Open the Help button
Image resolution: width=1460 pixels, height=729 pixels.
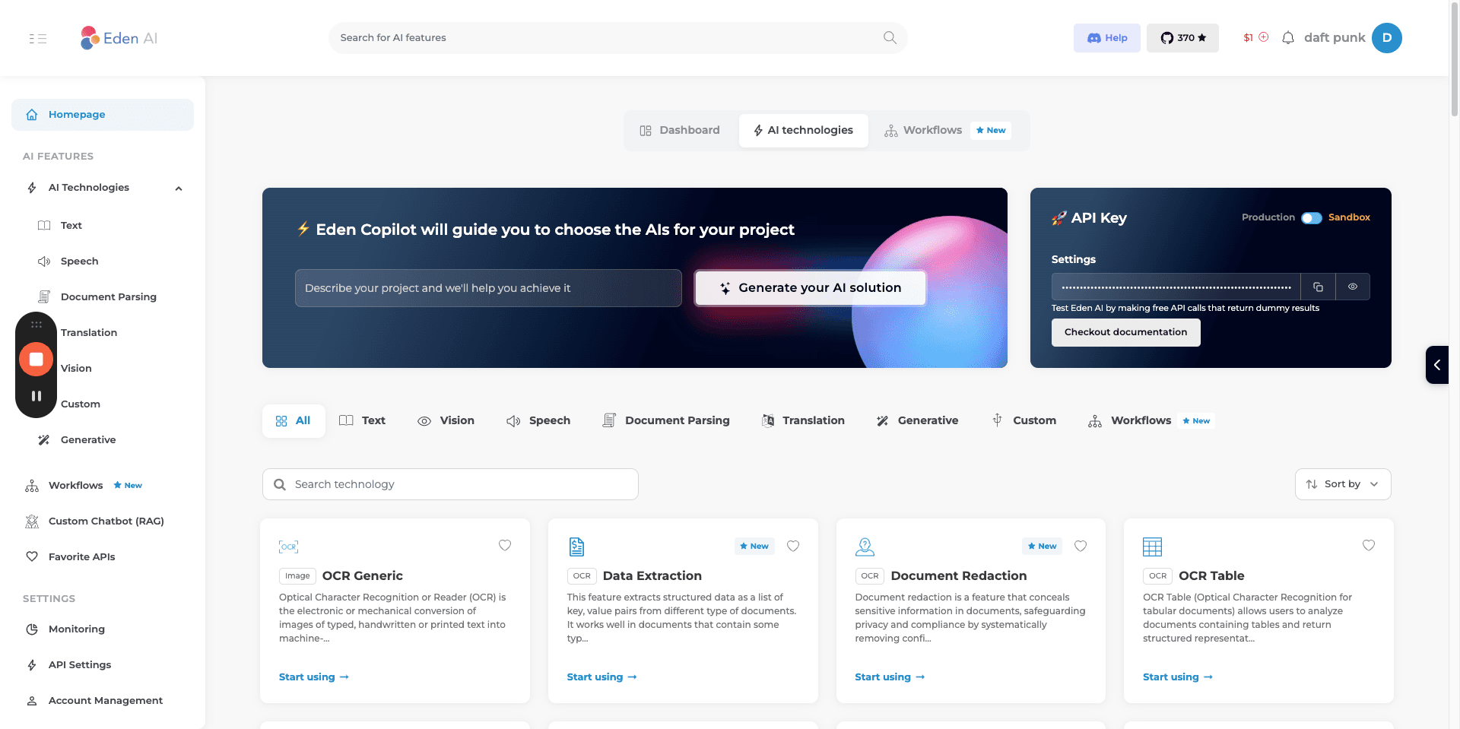(1107, 38)
